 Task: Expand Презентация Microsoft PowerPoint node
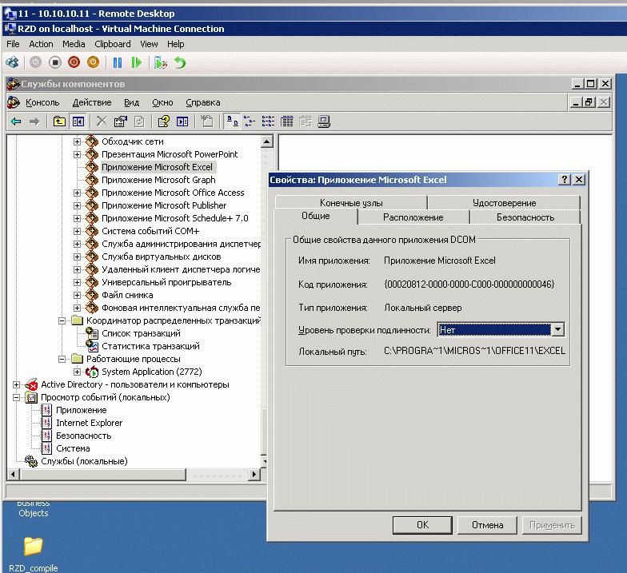pyautogui.click(x=77, y=154)
